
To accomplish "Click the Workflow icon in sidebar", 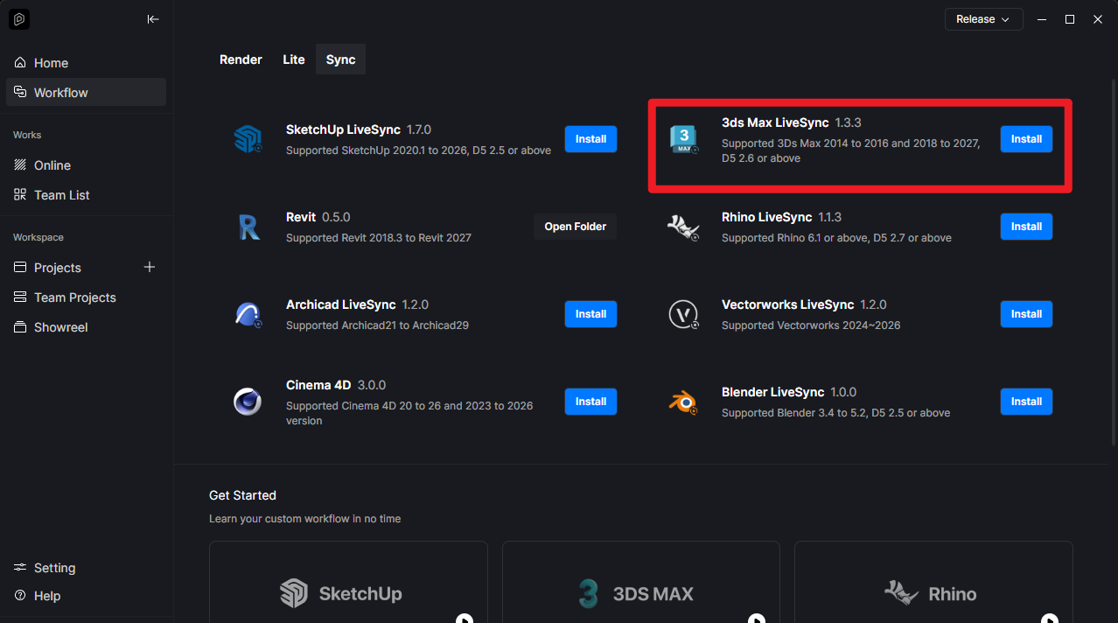I will tap(20, 93).
